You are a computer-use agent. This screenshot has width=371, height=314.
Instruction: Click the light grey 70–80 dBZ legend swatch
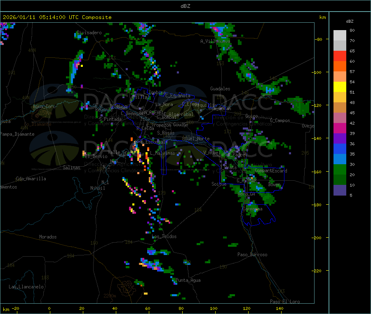340,35
